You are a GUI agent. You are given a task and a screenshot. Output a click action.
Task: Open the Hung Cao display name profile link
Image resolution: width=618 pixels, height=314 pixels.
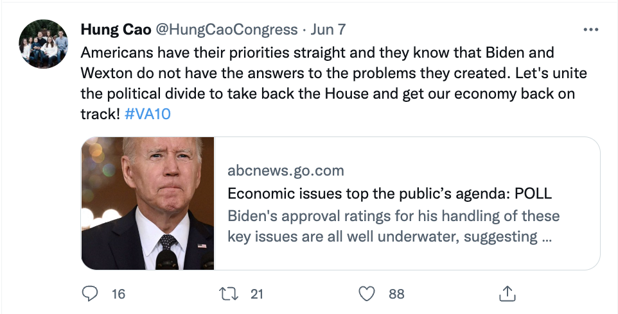pos(116,29)
